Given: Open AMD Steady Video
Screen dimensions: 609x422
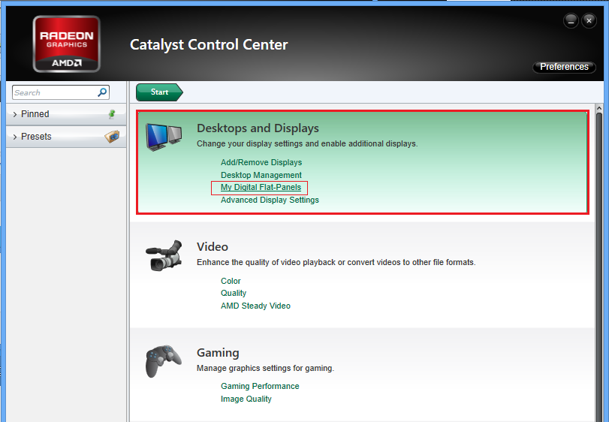Looking at the screenshot, I should (255, 306).
